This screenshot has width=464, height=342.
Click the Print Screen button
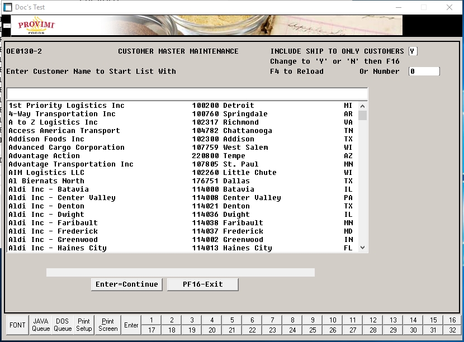108,325
